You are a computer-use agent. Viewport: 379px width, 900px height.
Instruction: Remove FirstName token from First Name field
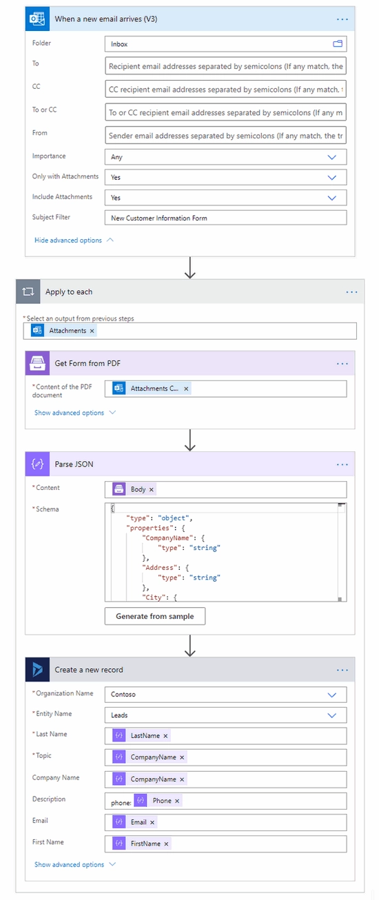[166, 843]
